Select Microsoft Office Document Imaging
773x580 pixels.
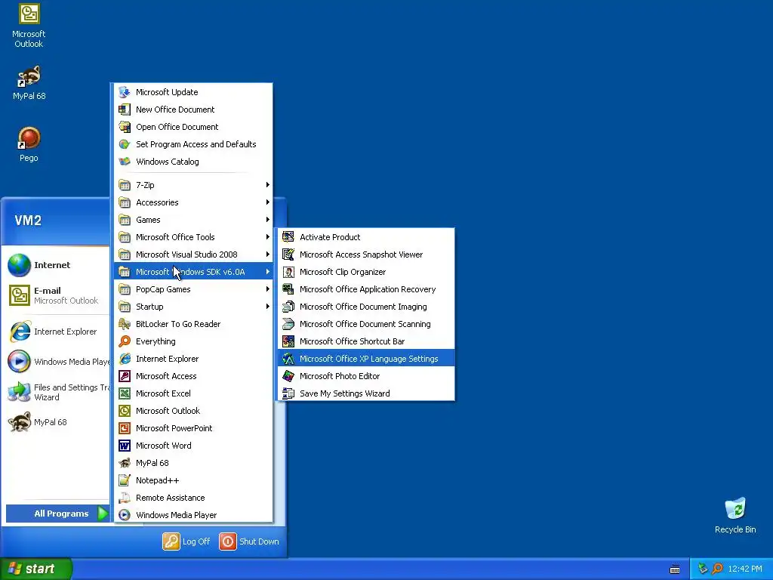[x=366, y=307]
